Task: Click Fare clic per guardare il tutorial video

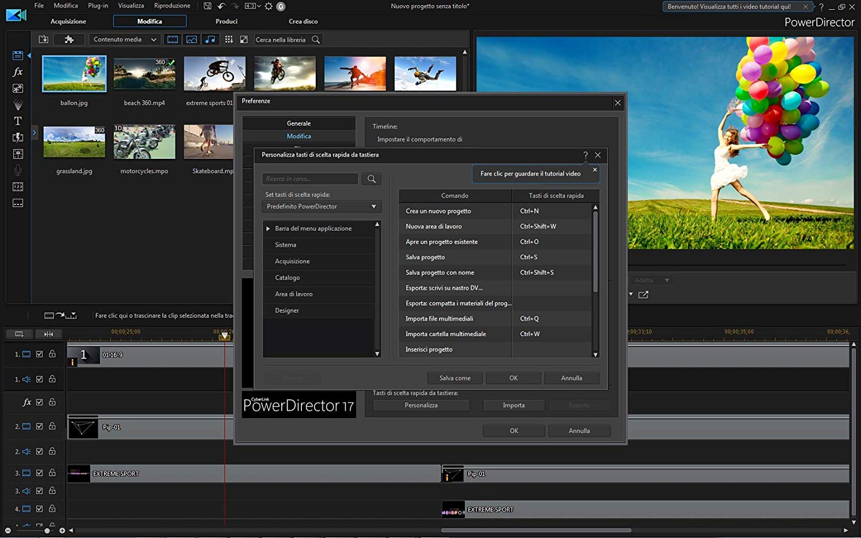Action: [x=530, y=174]
